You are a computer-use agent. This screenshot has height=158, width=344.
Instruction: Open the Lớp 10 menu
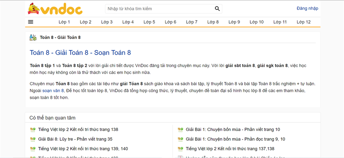[x=257, y=22]
